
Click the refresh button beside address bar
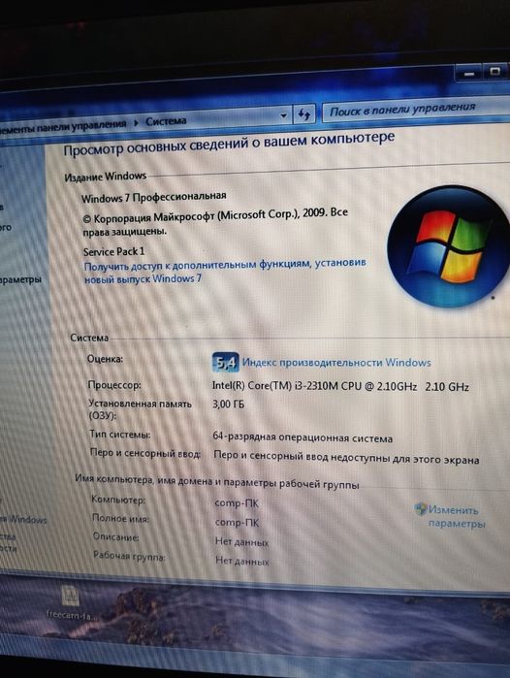(x=304, y=114)
